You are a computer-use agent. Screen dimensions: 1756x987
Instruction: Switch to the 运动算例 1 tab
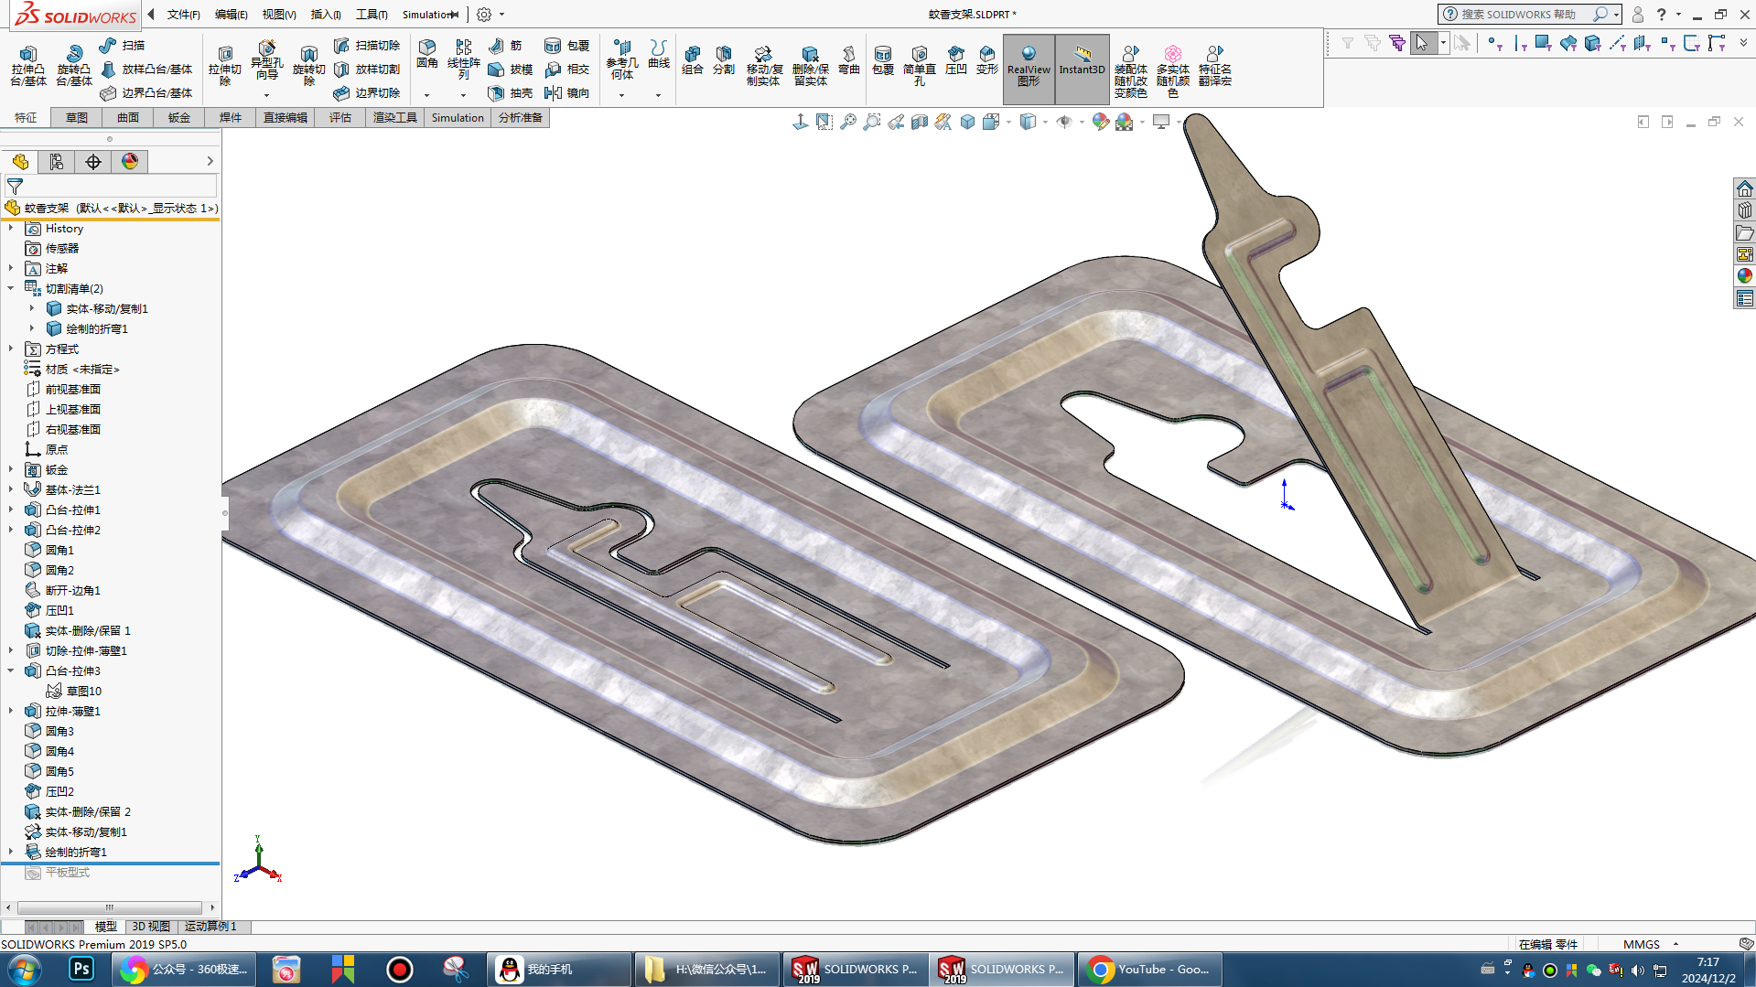point(210,927)
